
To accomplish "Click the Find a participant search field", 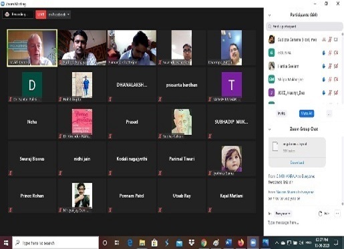I will tap(304, 27).
